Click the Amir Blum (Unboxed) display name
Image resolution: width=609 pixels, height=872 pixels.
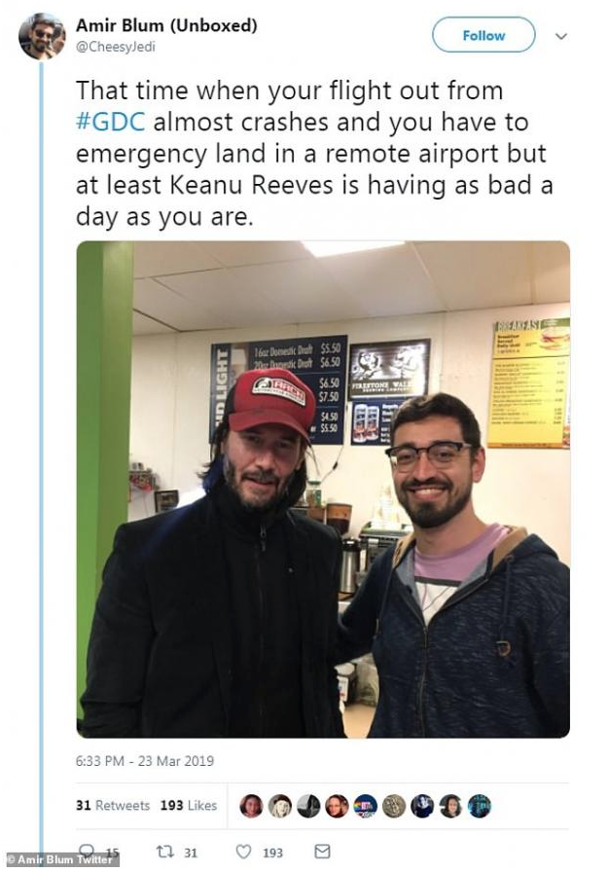pyautogui.click(x=166, y=25)
